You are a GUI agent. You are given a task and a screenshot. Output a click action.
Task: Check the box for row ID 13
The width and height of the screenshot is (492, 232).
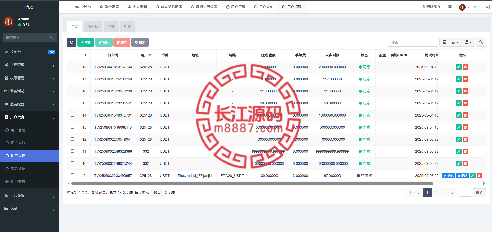pos(73,127)
